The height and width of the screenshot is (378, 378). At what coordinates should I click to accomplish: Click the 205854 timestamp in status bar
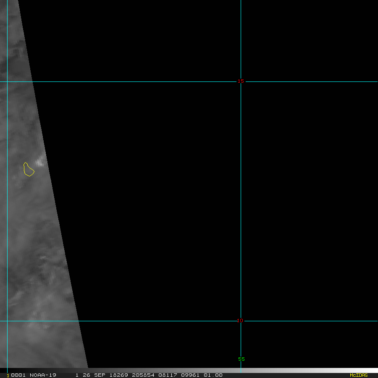point(143,375)
